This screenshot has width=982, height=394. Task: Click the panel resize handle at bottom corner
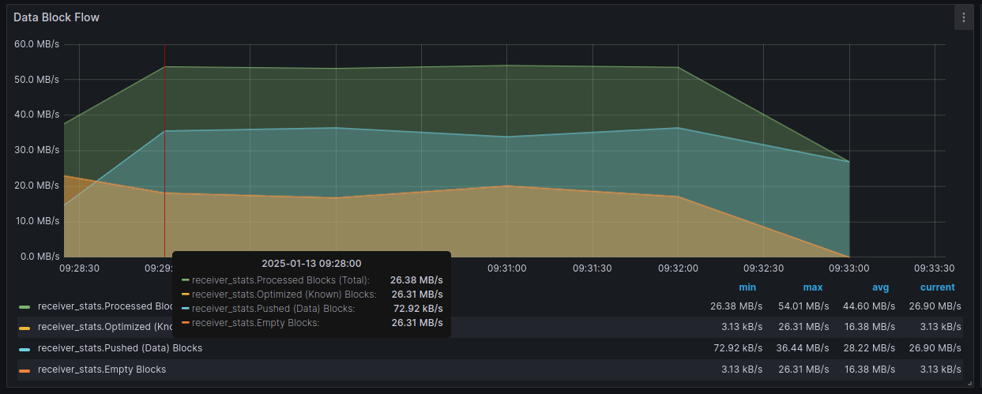[x=970, y=383]
